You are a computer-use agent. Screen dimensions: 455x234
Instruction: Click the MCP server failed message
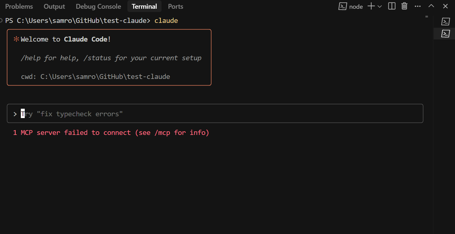click(111, 133)
